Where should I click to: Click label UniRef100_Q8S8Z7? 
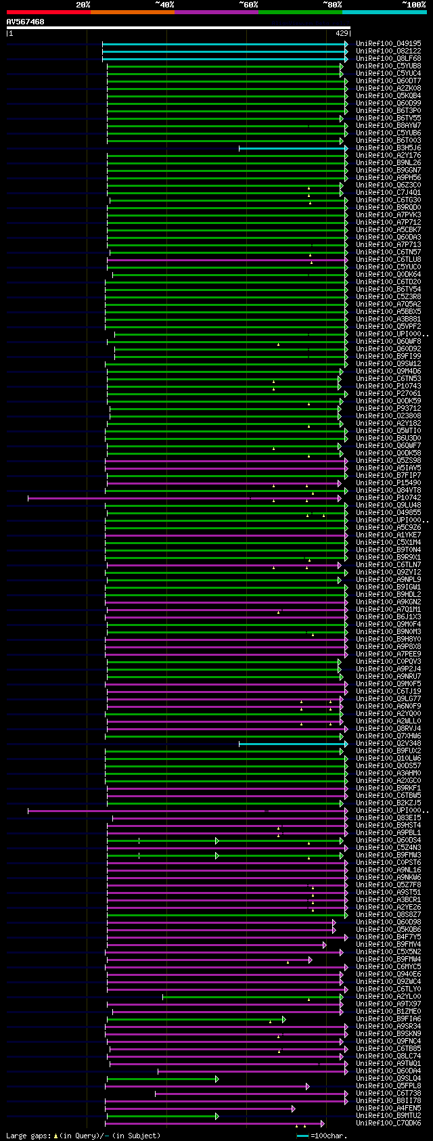click(x=388, y=914)
